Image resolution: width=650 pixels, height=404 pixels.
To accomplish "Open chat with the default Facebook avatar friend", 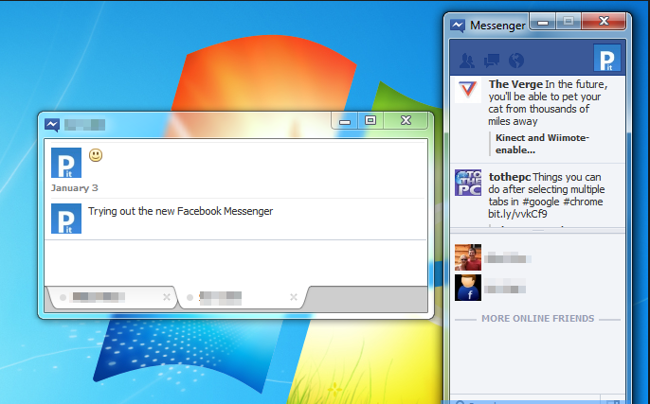I will click(x=468, y=288).
